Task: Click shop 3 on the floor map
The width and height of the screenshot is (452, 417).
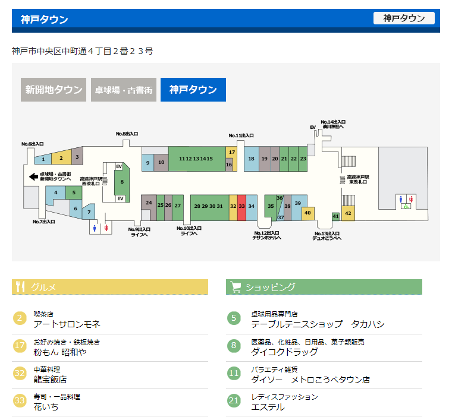Action: click(77, 156)
